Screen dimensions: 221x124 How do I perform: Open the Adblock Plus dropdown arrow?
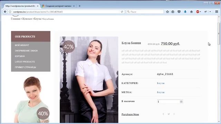pyautogui.click(x=200, y=12)
